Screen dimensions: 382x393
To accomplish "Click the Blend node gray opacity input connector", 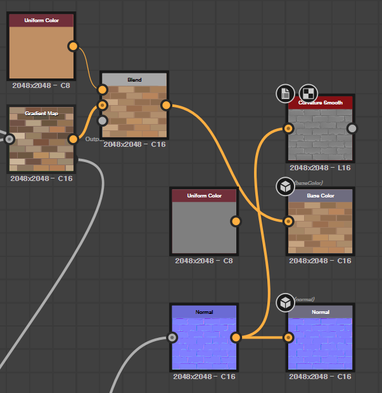I will pyautogui.click(x=103, y=121).
